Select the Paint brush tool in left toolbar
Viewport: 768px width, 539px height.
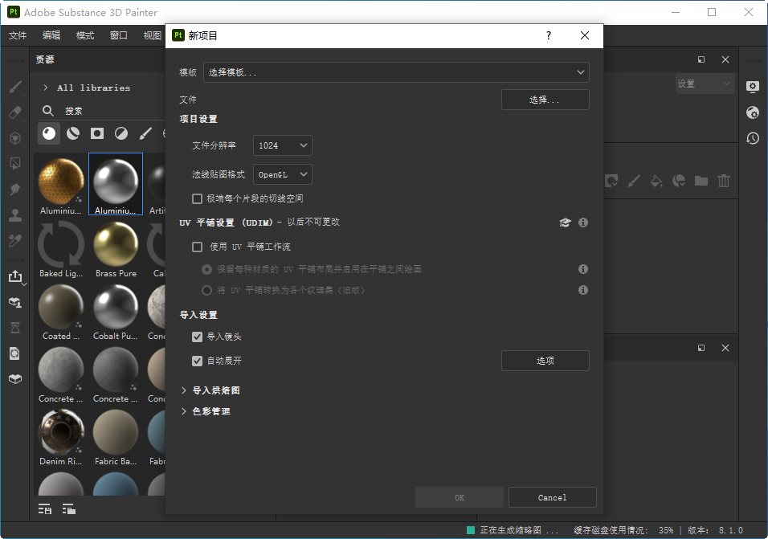[15, 87]
